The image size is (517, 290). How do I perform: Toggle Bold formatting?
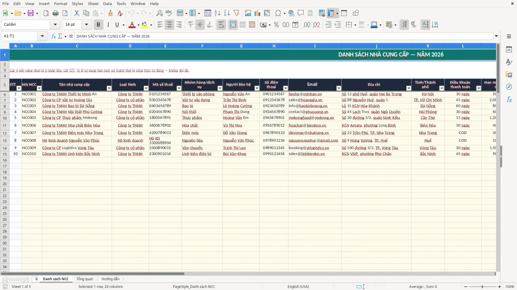pos(99,25)
